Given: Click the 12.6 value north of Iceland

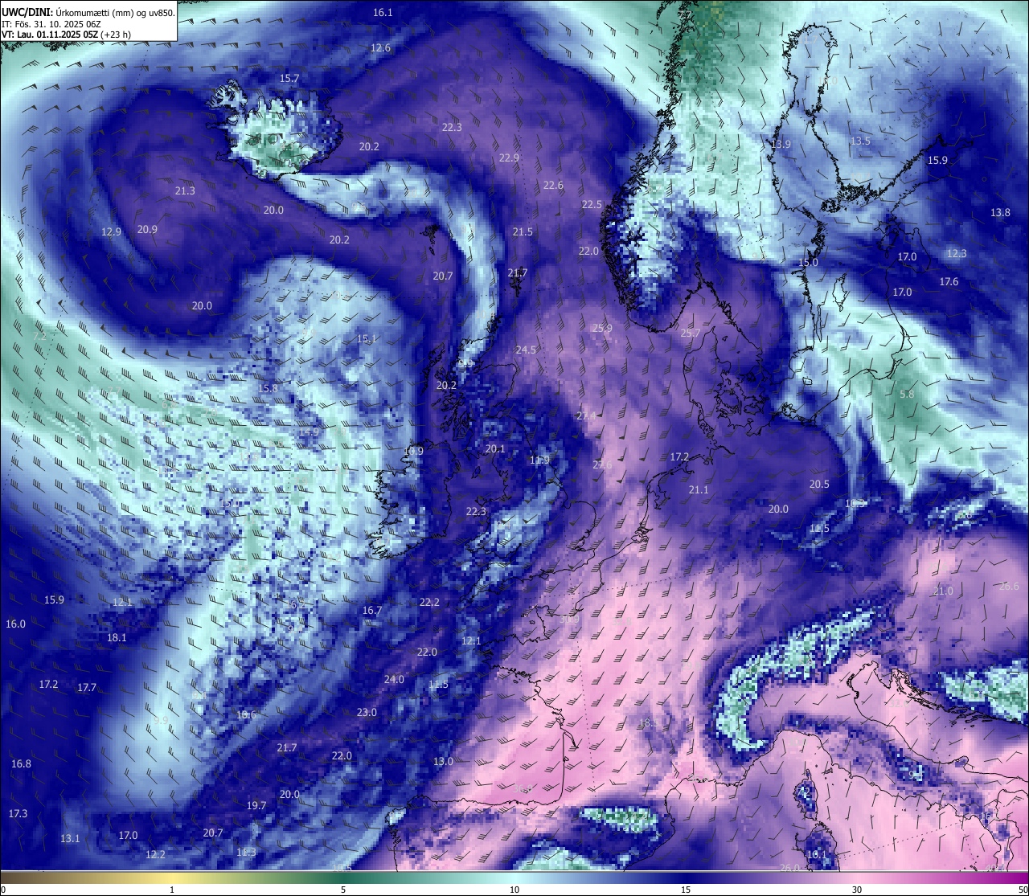Looking at the screenshot, I should [380, 48].
